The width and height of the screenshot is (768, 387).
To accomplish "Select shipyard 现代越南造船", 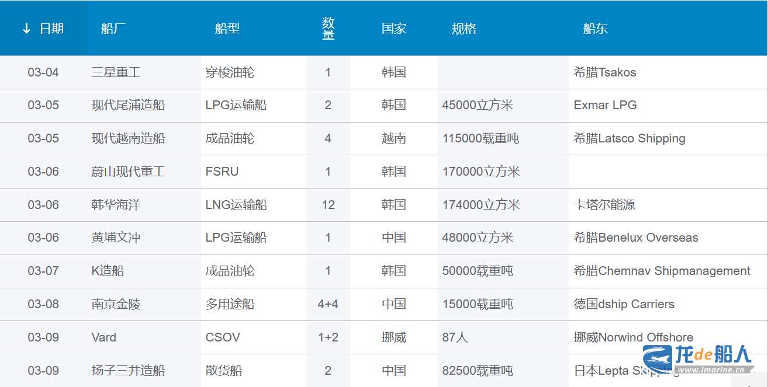I will [x=129, y=138].
